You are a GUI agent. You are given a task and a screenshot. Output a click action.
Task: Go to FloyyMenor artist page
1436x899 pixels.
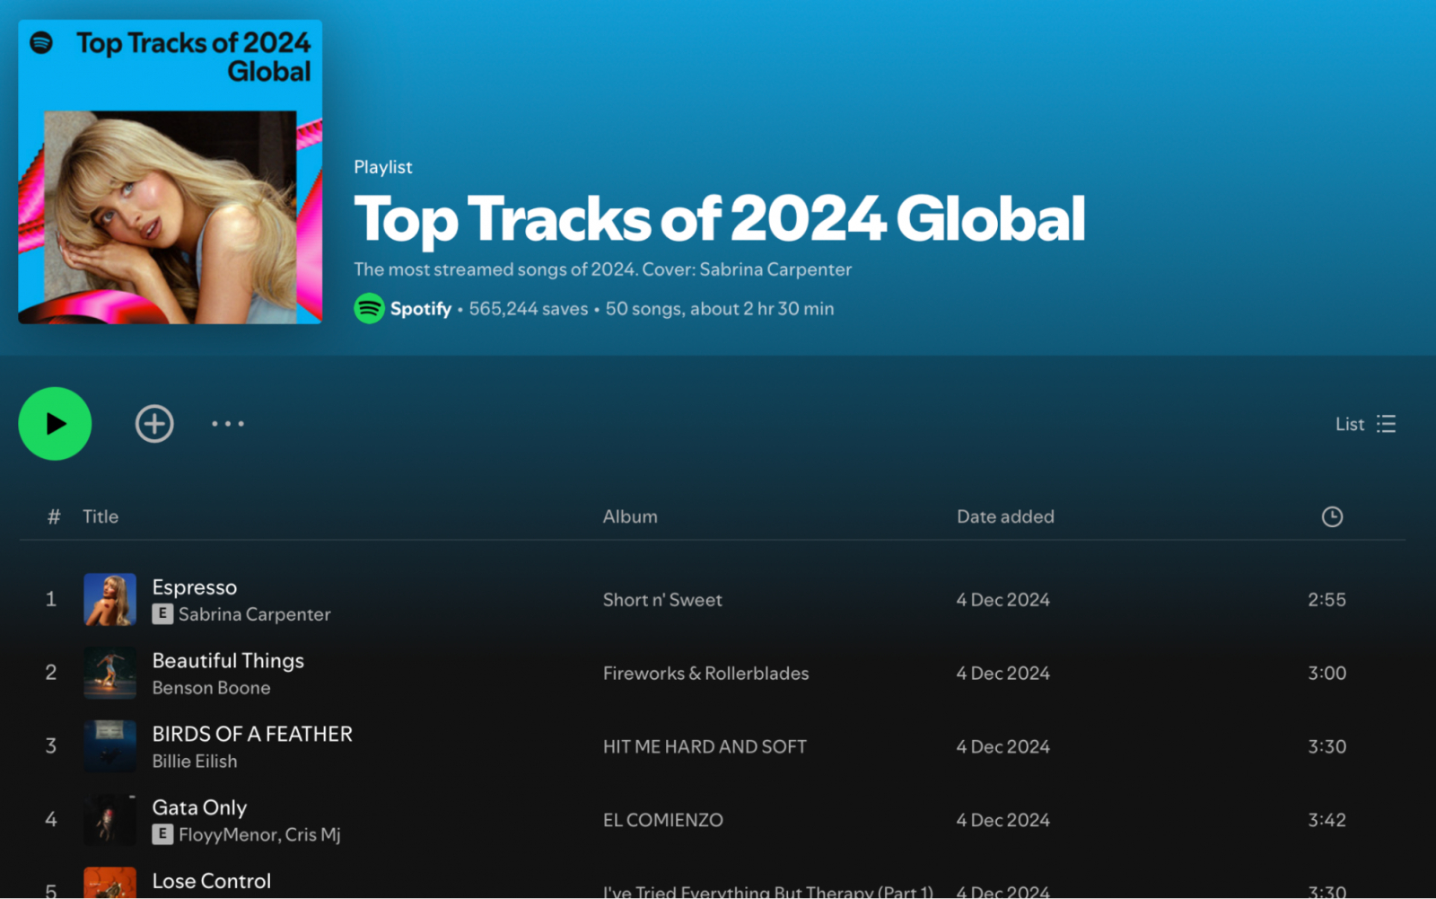tap(228, 835)
